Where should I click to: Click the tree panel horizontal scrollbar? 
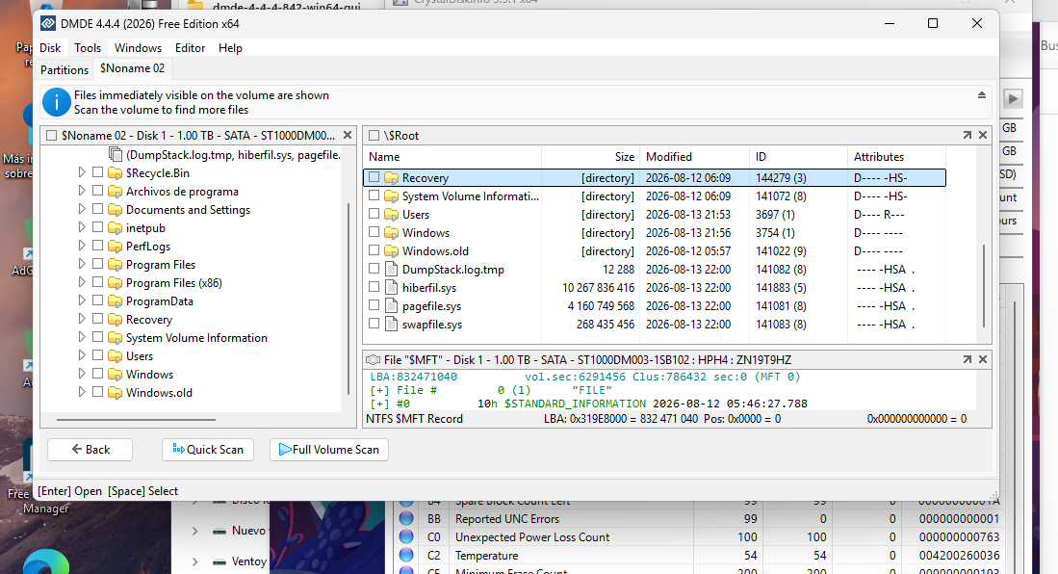click(x=136, y=419)
